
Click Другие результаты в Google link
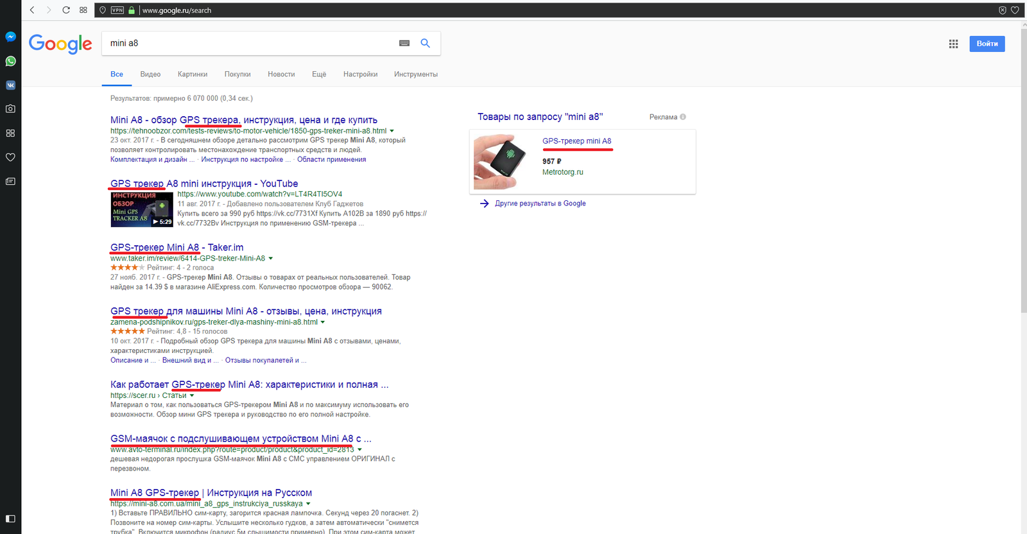(540, 203)
